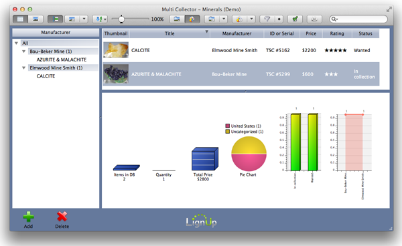Collapse the Bou-Beker Mine group
Image resolution: width=402 pixels, height=246 pixels.
[24, 51]
